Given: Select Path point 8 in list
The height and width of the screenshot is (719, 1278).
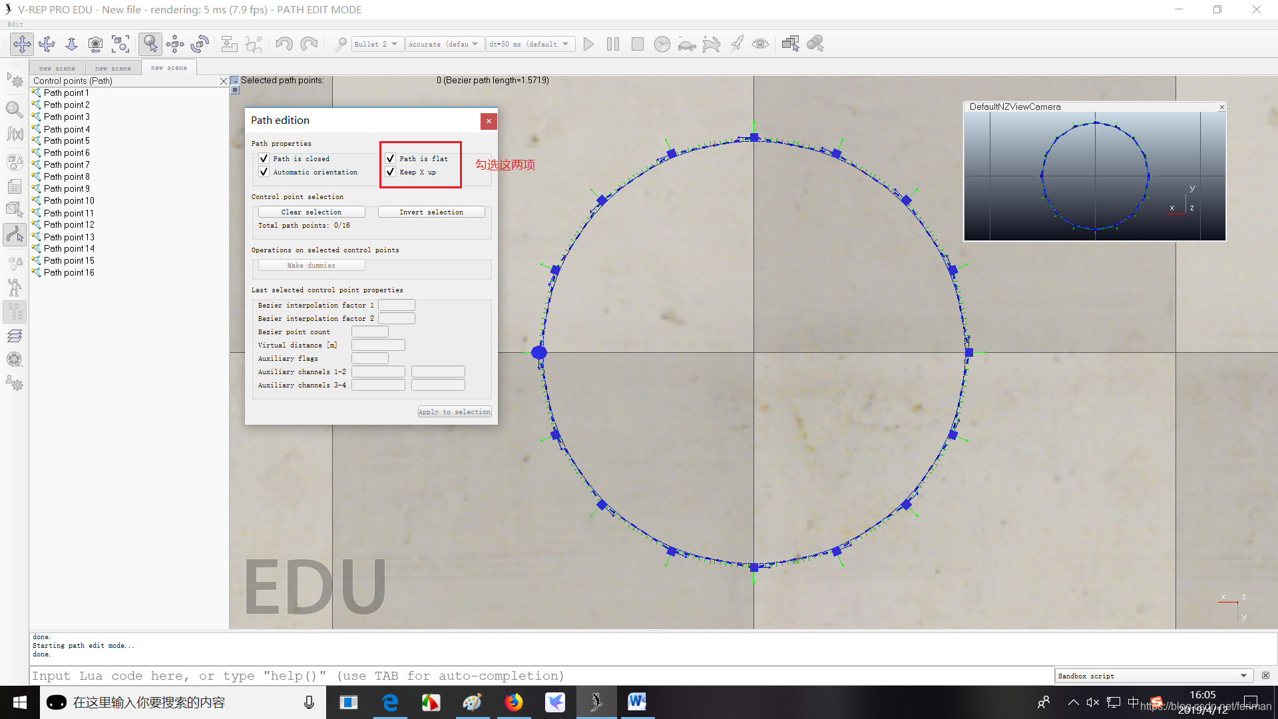Looking at the screenshot, I should pos(67,176).
